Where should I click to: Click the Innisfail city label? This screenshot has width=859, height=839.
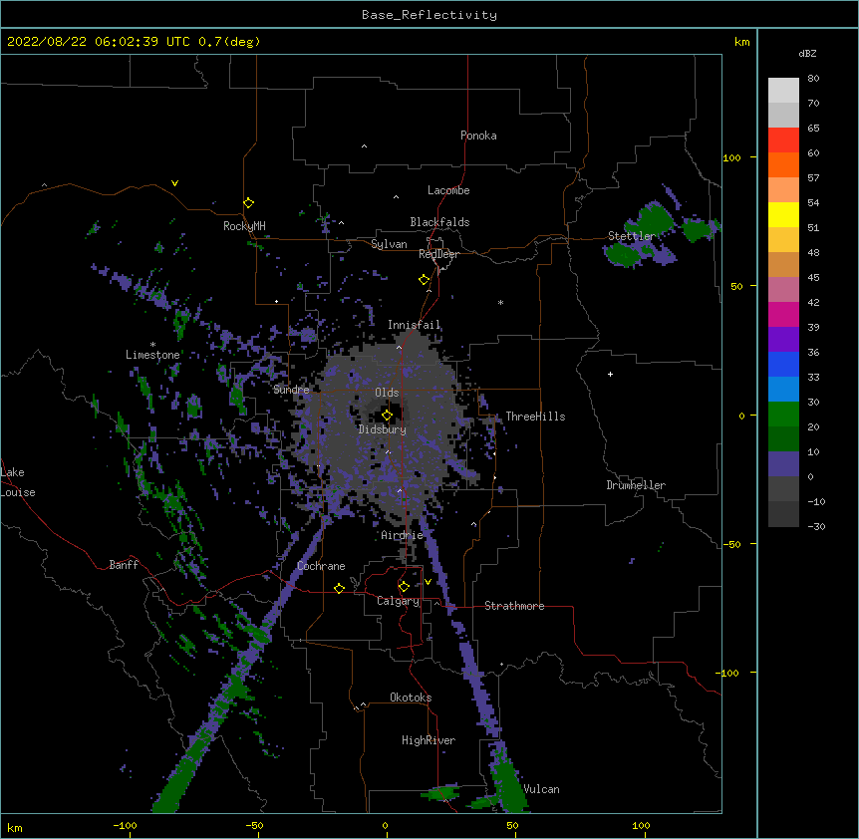tap(414, 325)
